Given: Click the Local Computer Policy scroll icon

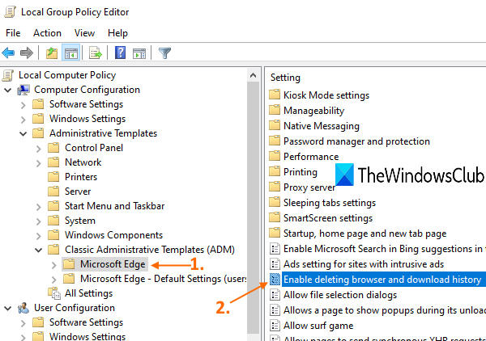Looking at the screenshot, I should pos(8,75).
